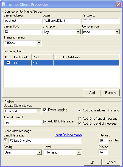Open the Encryption dropdown
This screenshot has width=123, height=167.
tap(79, 32)
